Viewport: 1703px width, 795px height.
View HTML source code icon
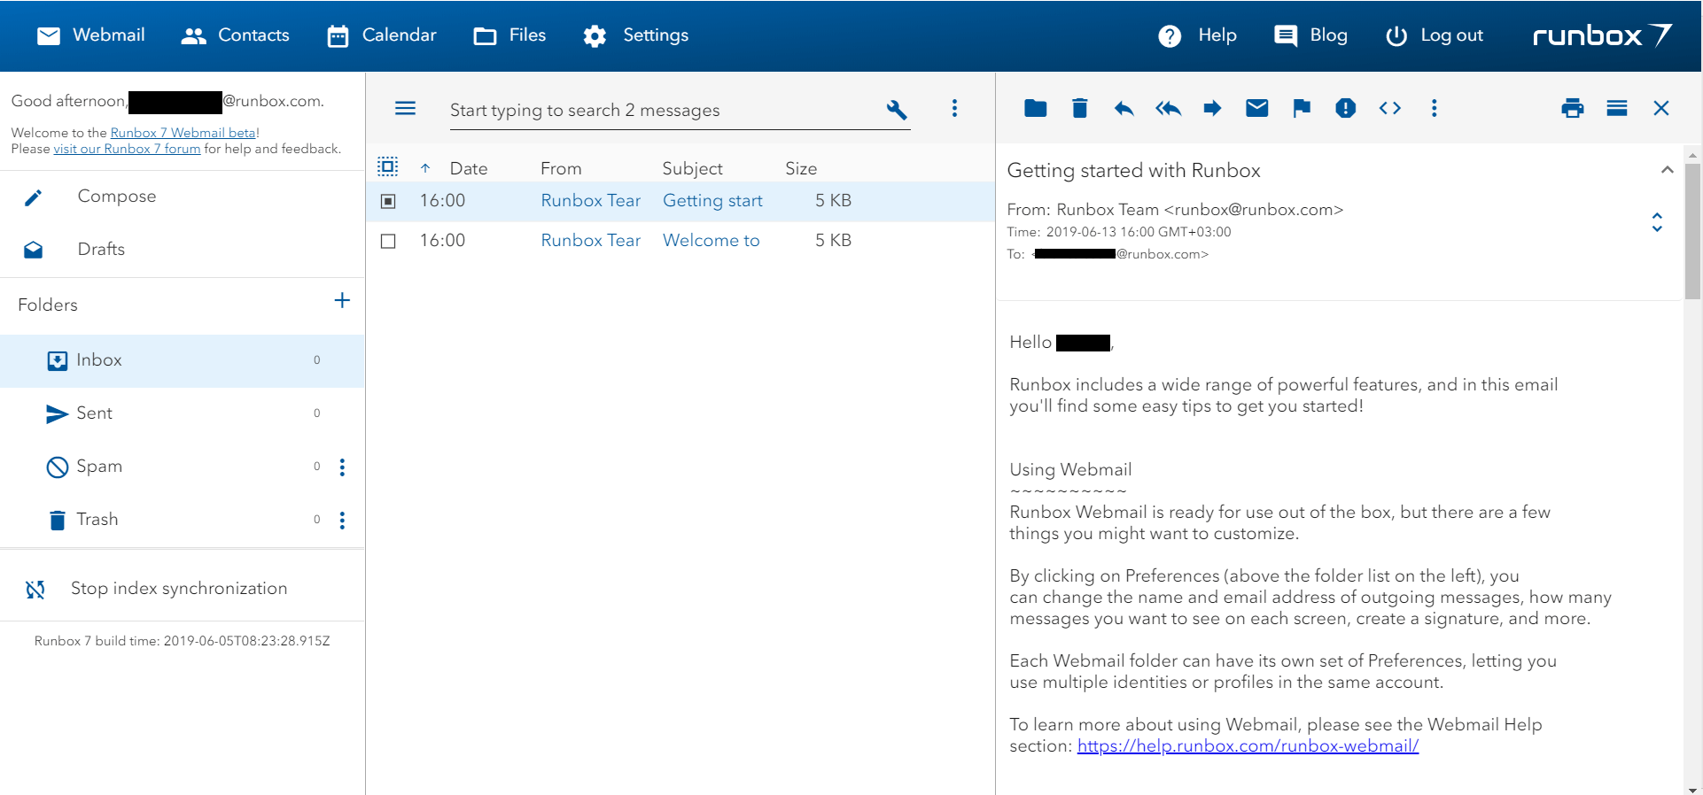(1389, 109)
